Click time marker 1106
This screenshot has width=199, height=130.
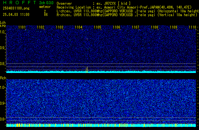click(x=116, y=27)
